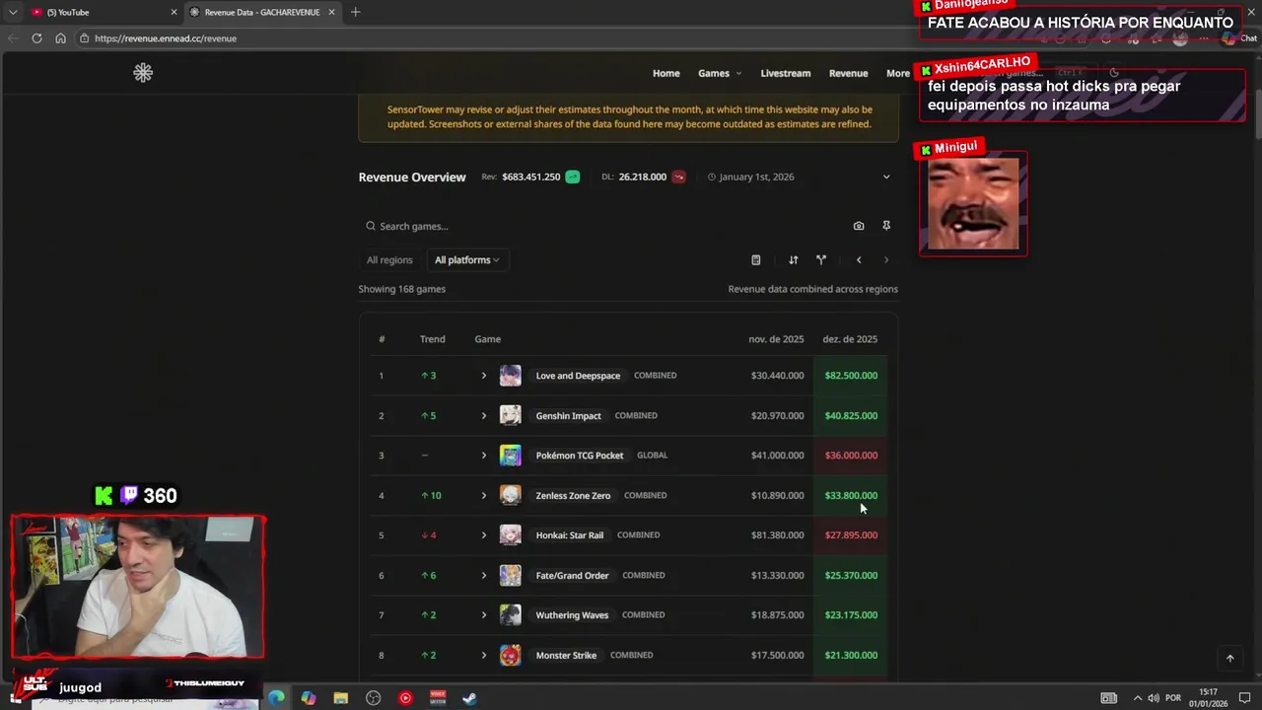Screen dimensions: 1262x710
Task: Select Revenue in the nav
Action: point(848,73)
